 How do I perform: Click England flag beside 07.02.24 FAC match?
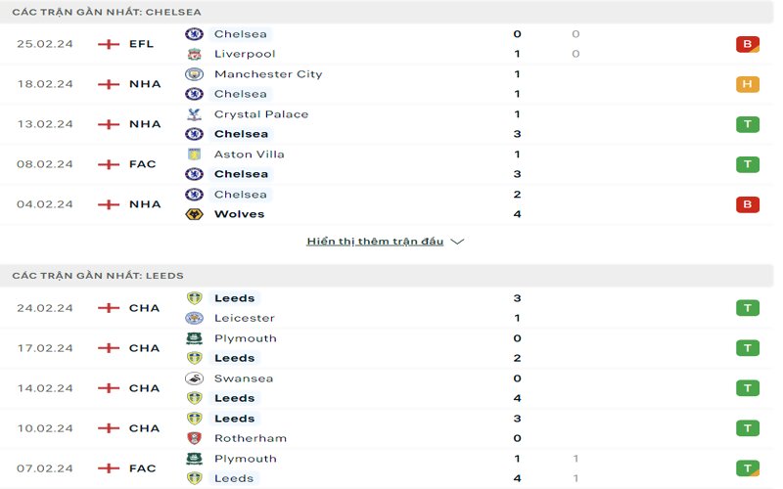pyautogui.click(x=109, y=468)
